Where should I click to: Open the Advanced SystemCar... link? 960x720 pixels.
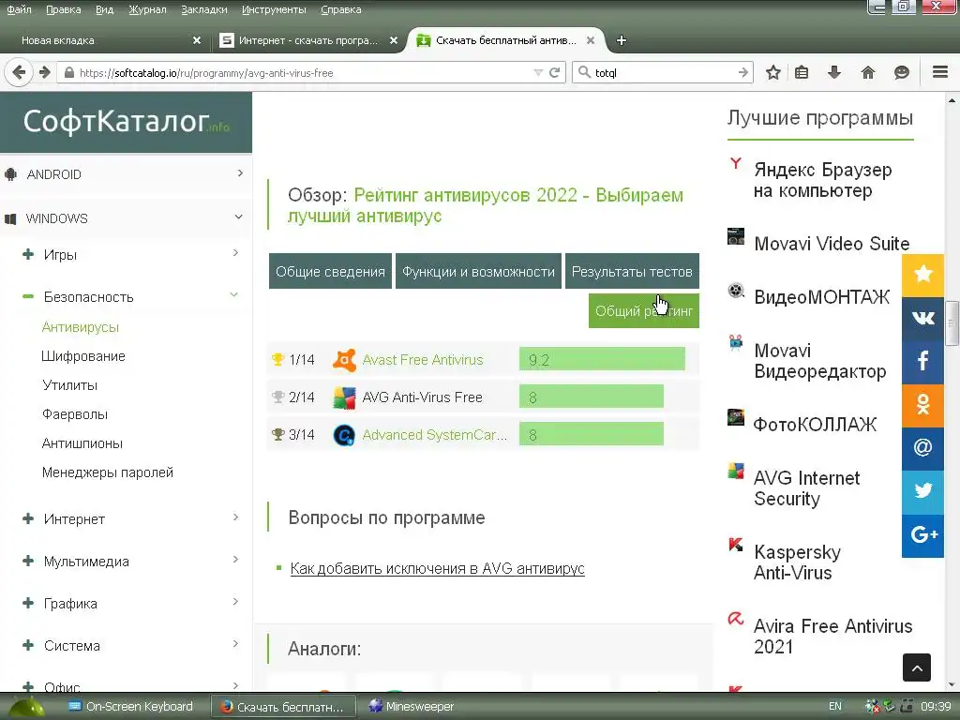tap(435, 435)
